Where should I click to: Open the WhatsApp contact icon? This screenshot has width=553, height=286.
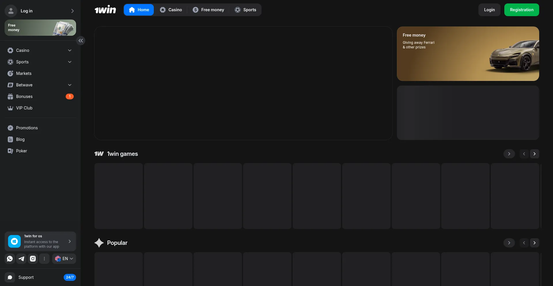(10, 259)
